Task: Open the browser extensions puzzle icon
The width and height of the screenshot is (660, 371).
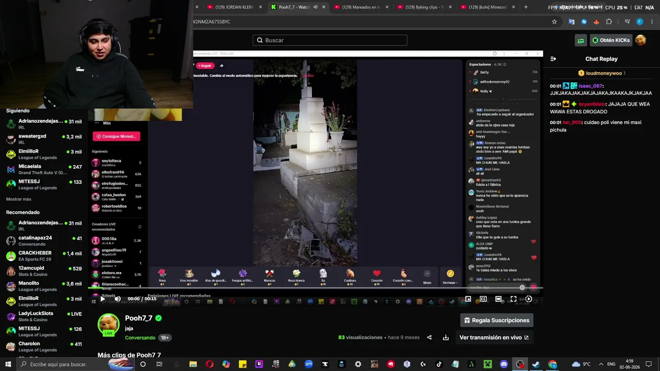Action: (x=609, y=22)
